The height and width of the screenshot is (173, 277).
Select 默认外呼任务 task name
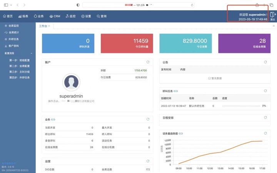point(197,106)
